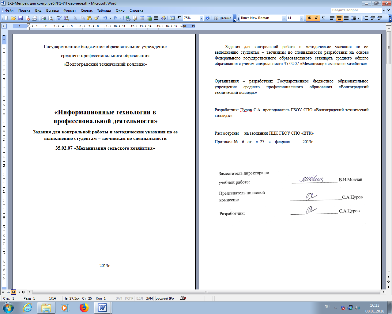Image resolution: width=392 pixels, height=314 pixels.
Task: Increase the paragraph indent
Action: point(380,18)
